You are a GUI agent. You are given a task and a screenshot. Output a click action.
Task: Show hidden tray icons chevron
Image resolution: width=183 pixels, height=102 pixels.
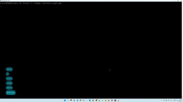[162, 100]
